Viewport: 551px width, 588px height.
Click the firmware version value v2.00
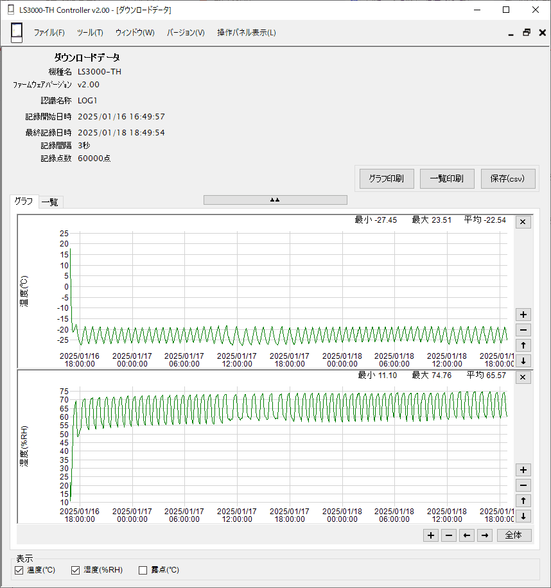point(89,85)
